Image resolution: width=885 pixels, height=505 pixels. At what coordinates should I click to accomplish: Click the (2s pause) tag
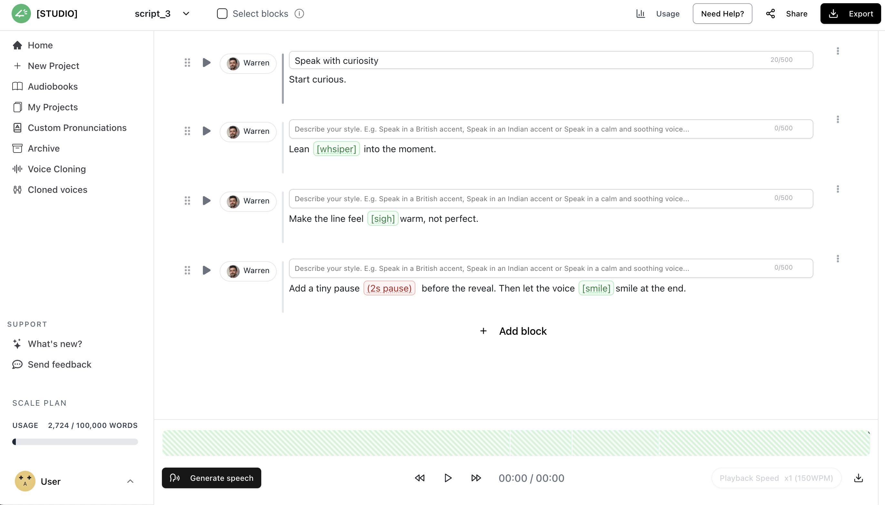(389, 289)
